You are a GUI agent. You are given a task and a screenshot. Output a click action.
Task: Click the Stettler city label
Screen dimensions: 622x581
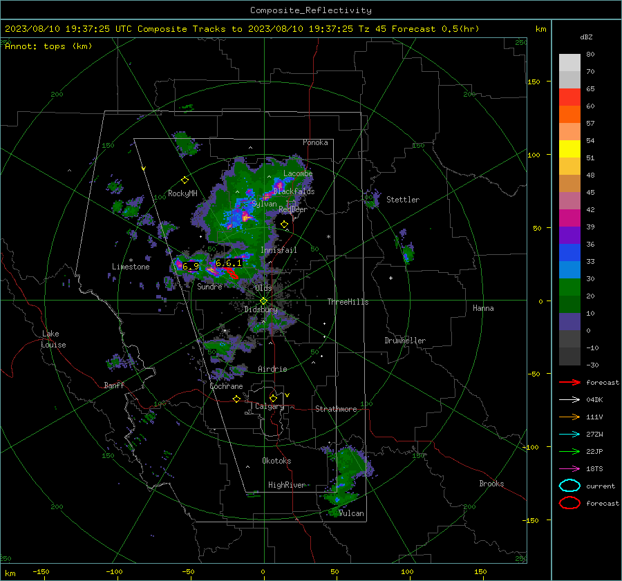[x=403, y=200]
